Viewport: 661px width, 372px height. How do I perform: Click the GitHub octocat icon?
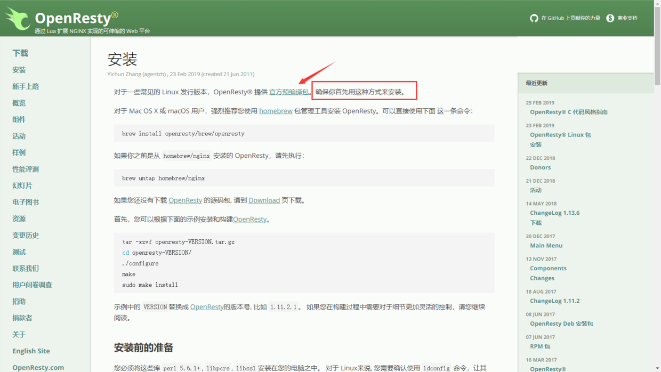[x=534, y=18]
